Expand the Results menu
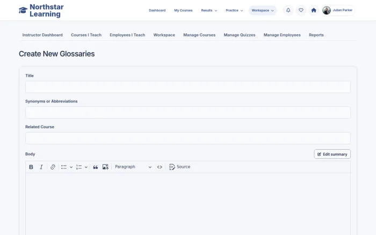The width and height of the screenshot is (376, 235). coord(209,11)
